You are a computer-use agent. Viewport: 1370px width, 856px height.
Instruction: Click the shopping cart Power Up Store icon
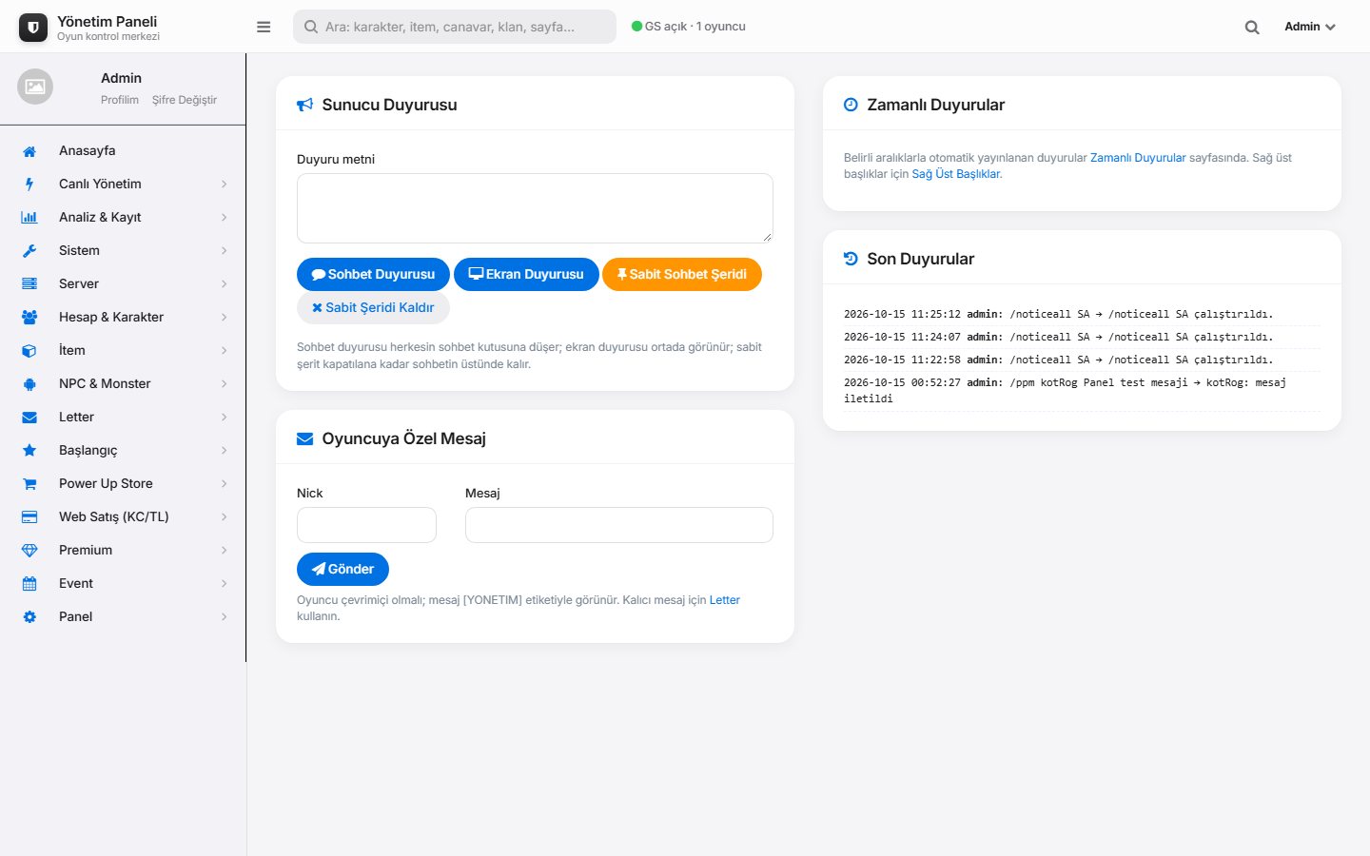tap(29, 484)
